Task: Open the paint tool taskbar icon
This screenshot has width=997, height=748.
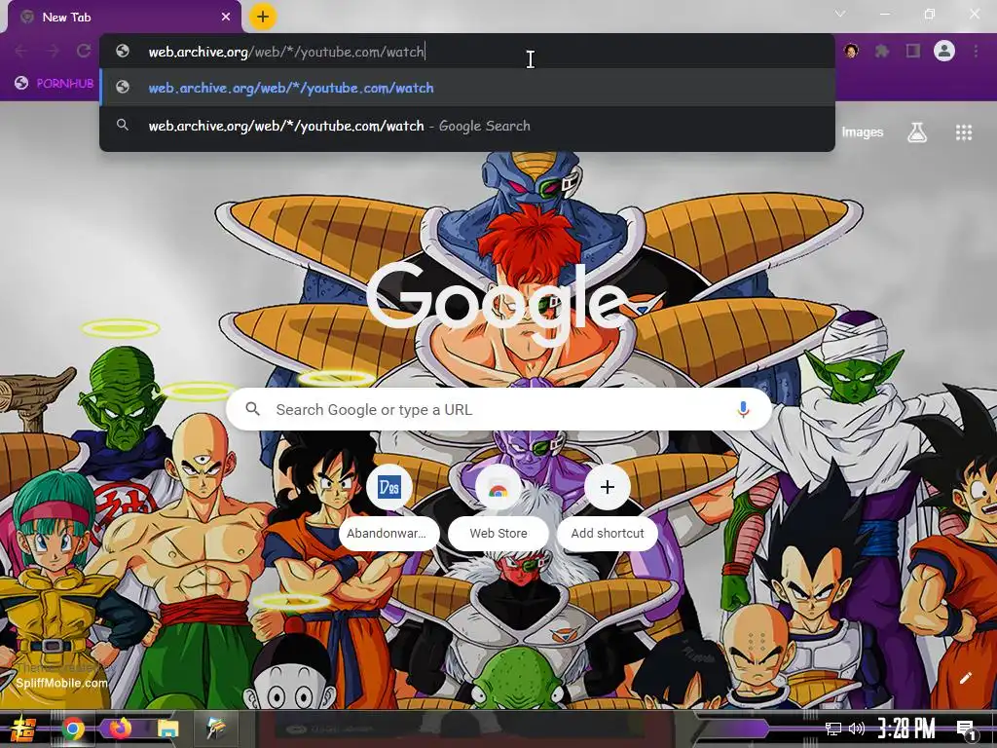Action: pos(216,728)
